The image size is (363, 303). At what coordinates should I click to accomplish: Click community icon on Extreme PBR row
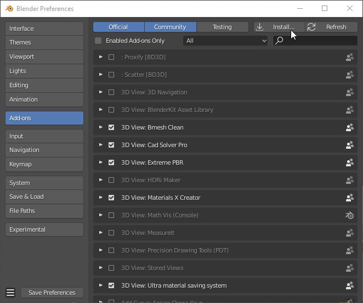[x=350, y=162]
